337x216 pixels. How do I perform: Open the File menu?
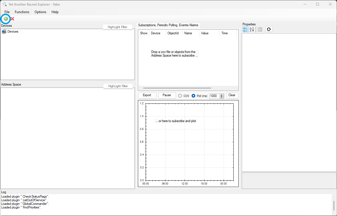[x=7, y=12]
